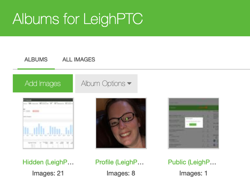Click the blue bar chart in Hidden thumbnail
The height and width of the screenshot is (186, 250).
tap(48, 130)
